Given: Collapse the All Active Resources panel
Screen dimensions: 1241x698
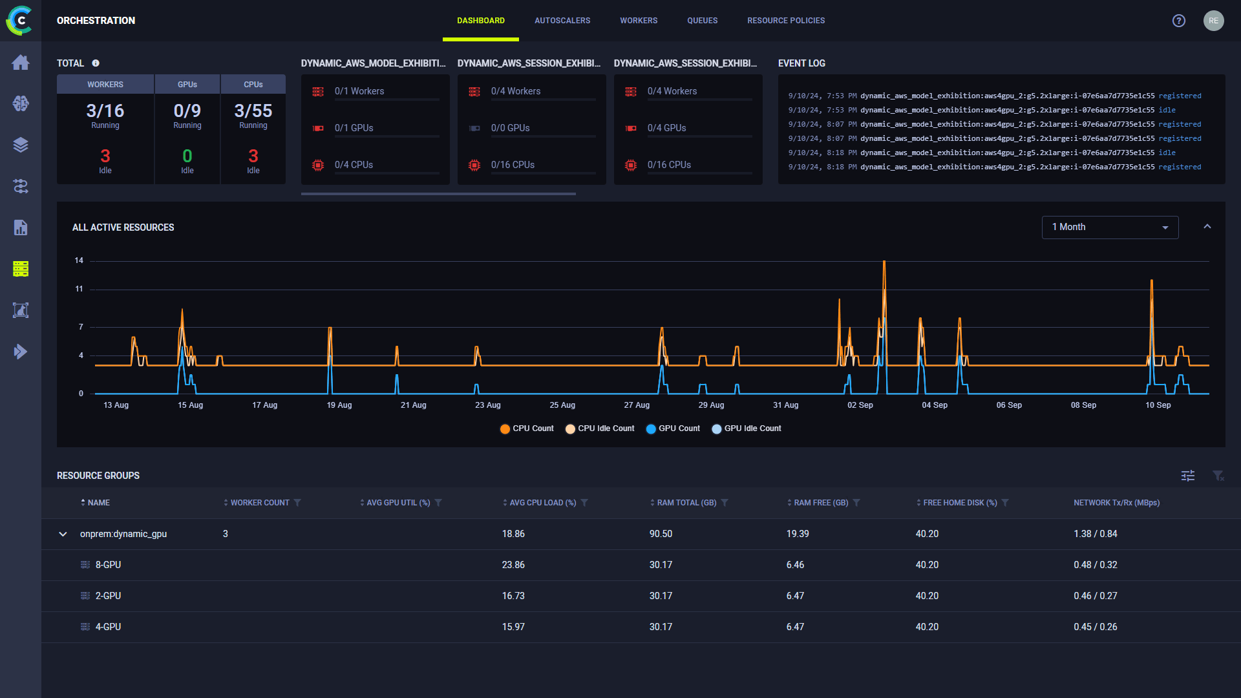Looking at the screenshot, I should (1207, 227).
